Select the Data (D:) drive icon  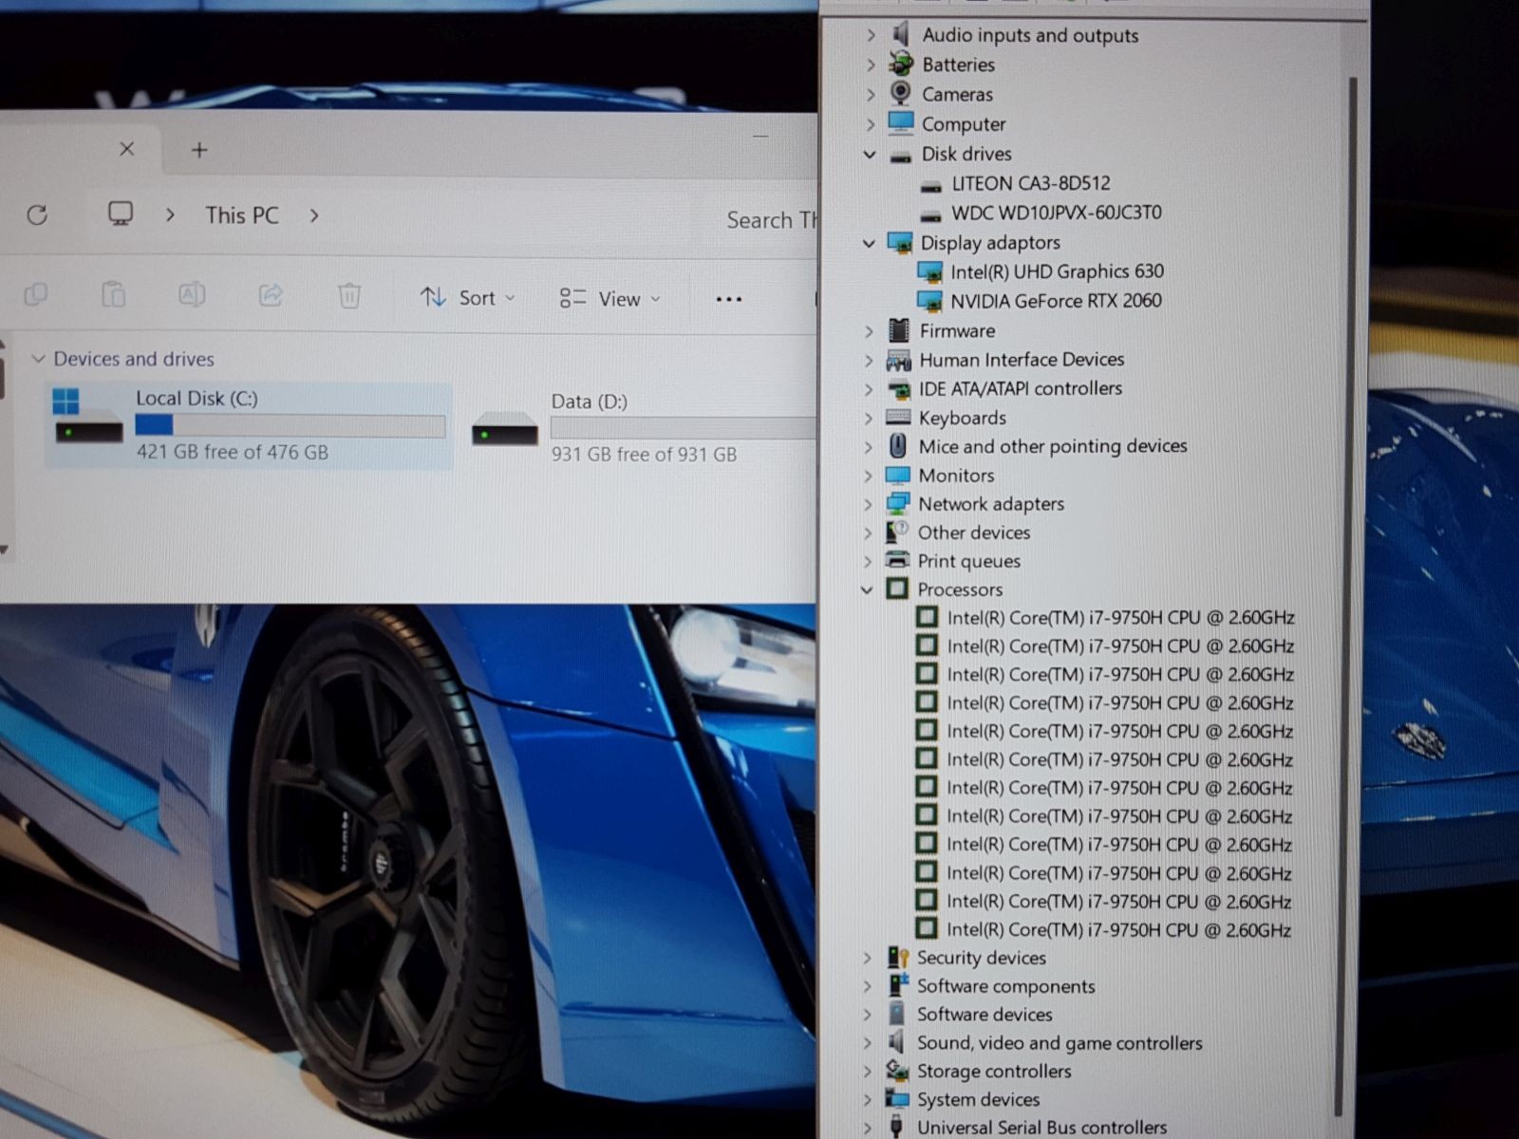pyautogui.click(x=504, y=429)
